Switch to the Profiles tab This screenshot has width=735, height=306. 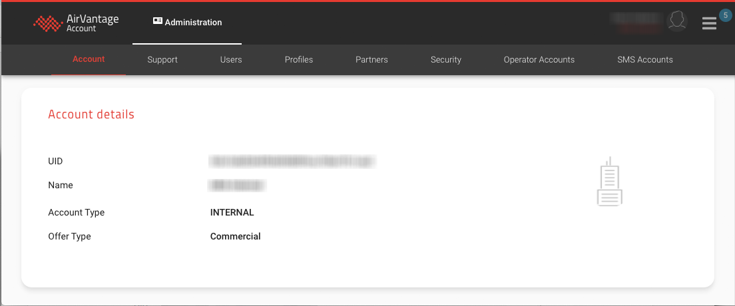pyautogui.click(x=299, y=60)
